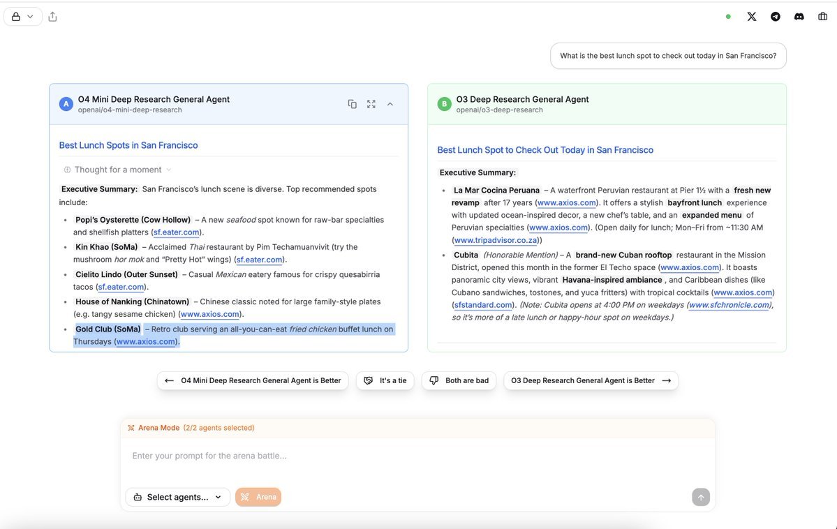Click 'openai/o3-deep-research' model name
This screenshot has height=529, width=837.
coord(499,110)
